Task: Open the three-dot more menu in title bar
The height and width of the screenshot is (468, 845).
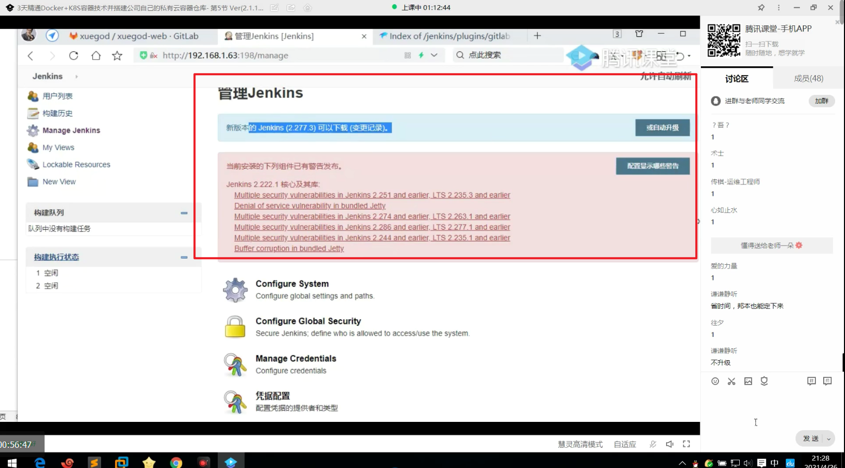Action: (779, 8)
